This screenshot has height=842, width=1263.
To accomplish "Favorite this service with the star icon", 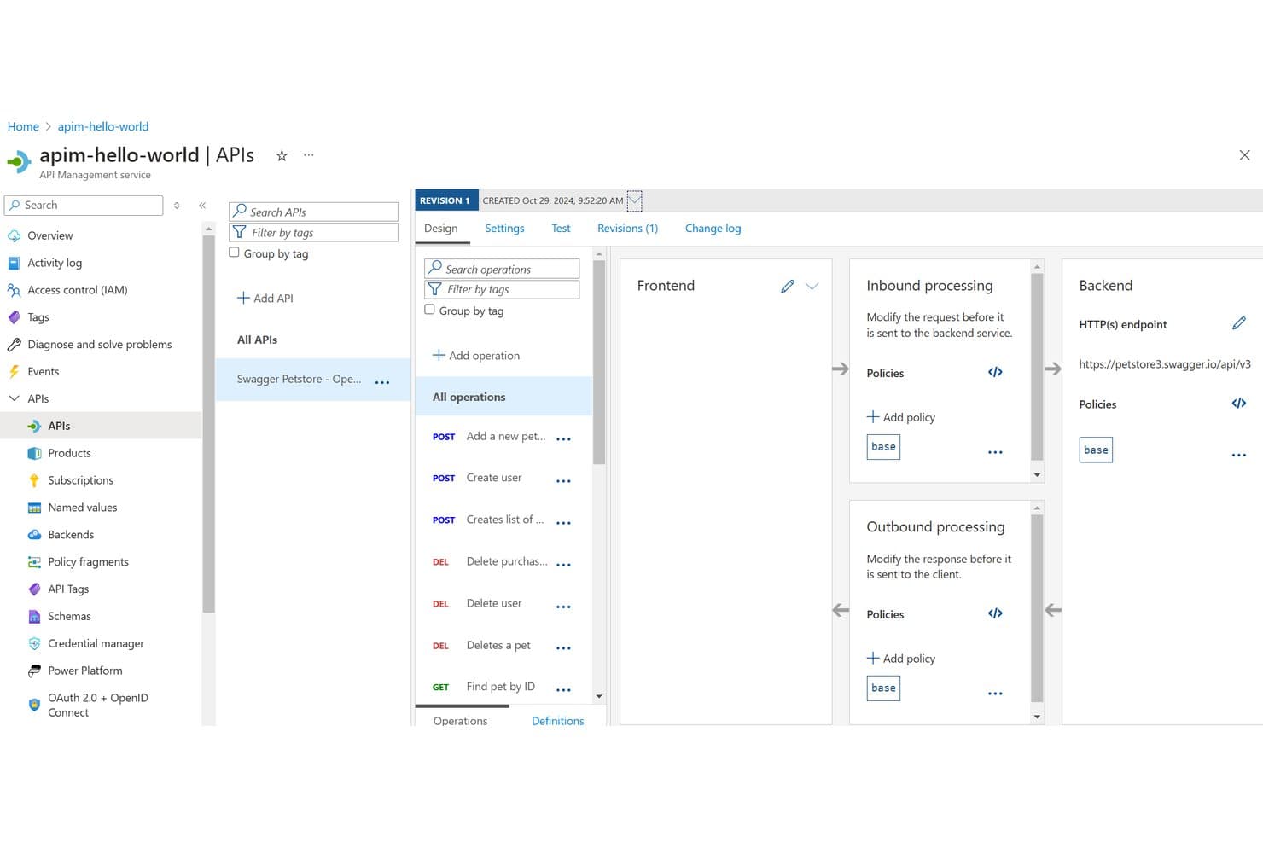I will pyautogui.click(x=282, y=155).
